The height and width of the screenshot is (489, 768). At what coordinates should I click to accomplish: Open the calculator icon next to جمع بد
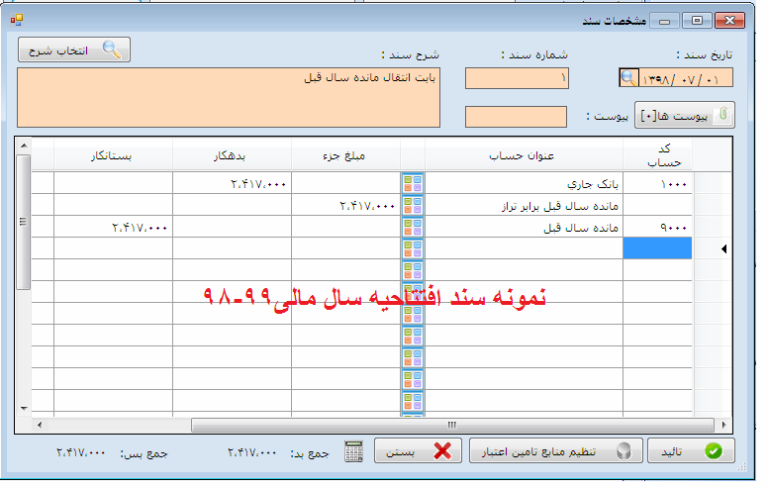(x=354, y=451)
